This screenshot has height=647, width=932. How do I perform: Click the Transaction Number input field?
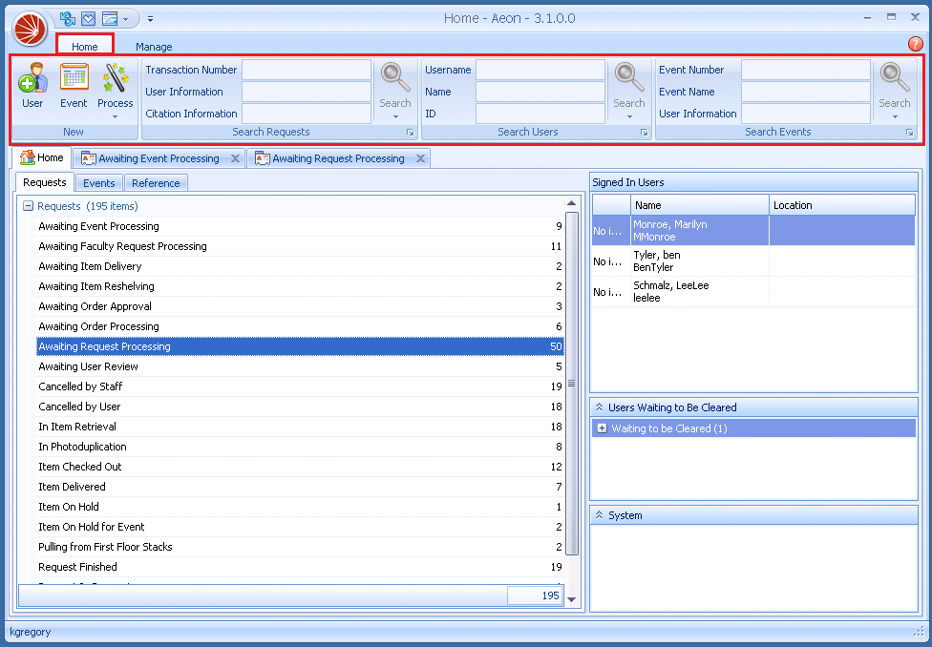tap(306, 70)
